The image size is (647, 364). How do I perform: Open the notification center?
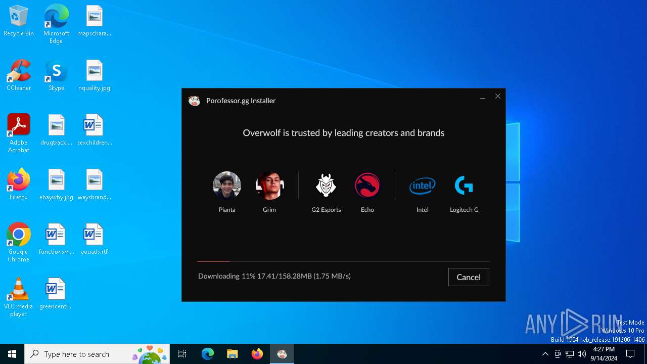click(631, 354)
